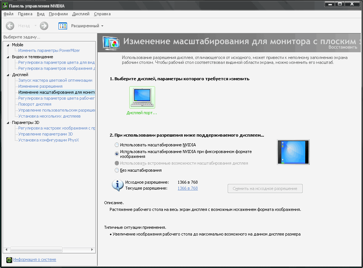This screenshot has width=363, height=268.
Task: Open the 'Профили' menu
Action: pos(59,14)
